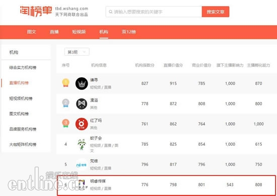This screenshot has width=277, height=196.
Task: Click the gold rank 1 medal
Action: pyautogui.click(x=65, y=83)
